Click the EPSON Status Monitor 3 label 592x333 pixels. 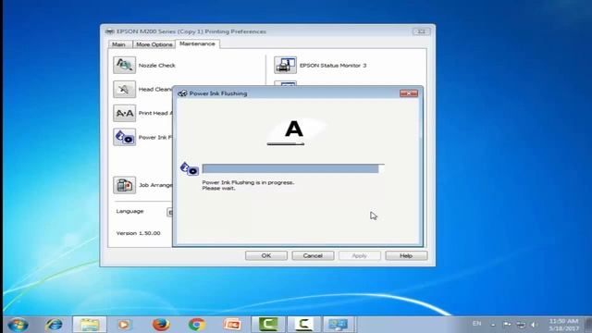click(x=333, y=66)
